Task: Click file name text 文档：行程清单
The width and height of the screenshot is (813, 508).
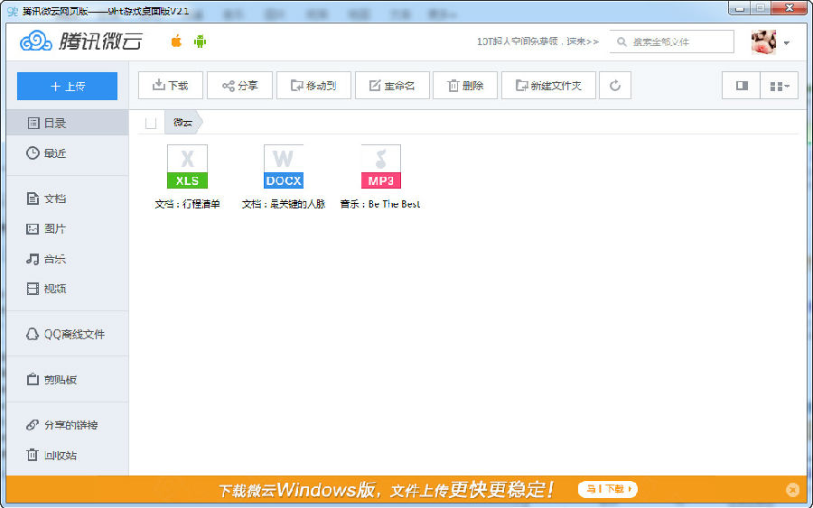Action: (x=187, y=204)
